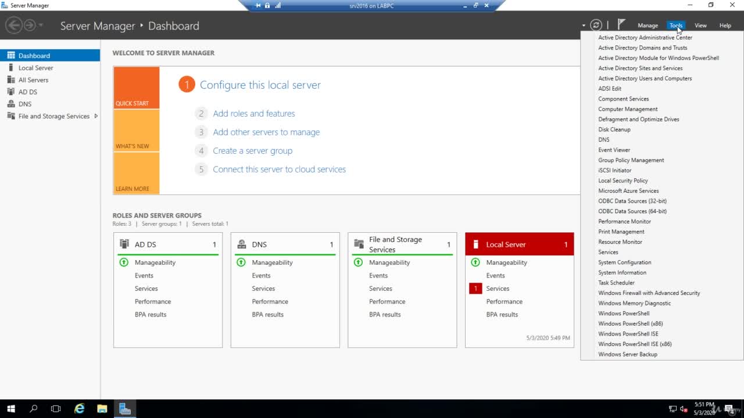Image resolution: width=744 pixels, height=418 pixels.
Task: Select Dashboard in the left navigation
Action: tap(50, 56)
